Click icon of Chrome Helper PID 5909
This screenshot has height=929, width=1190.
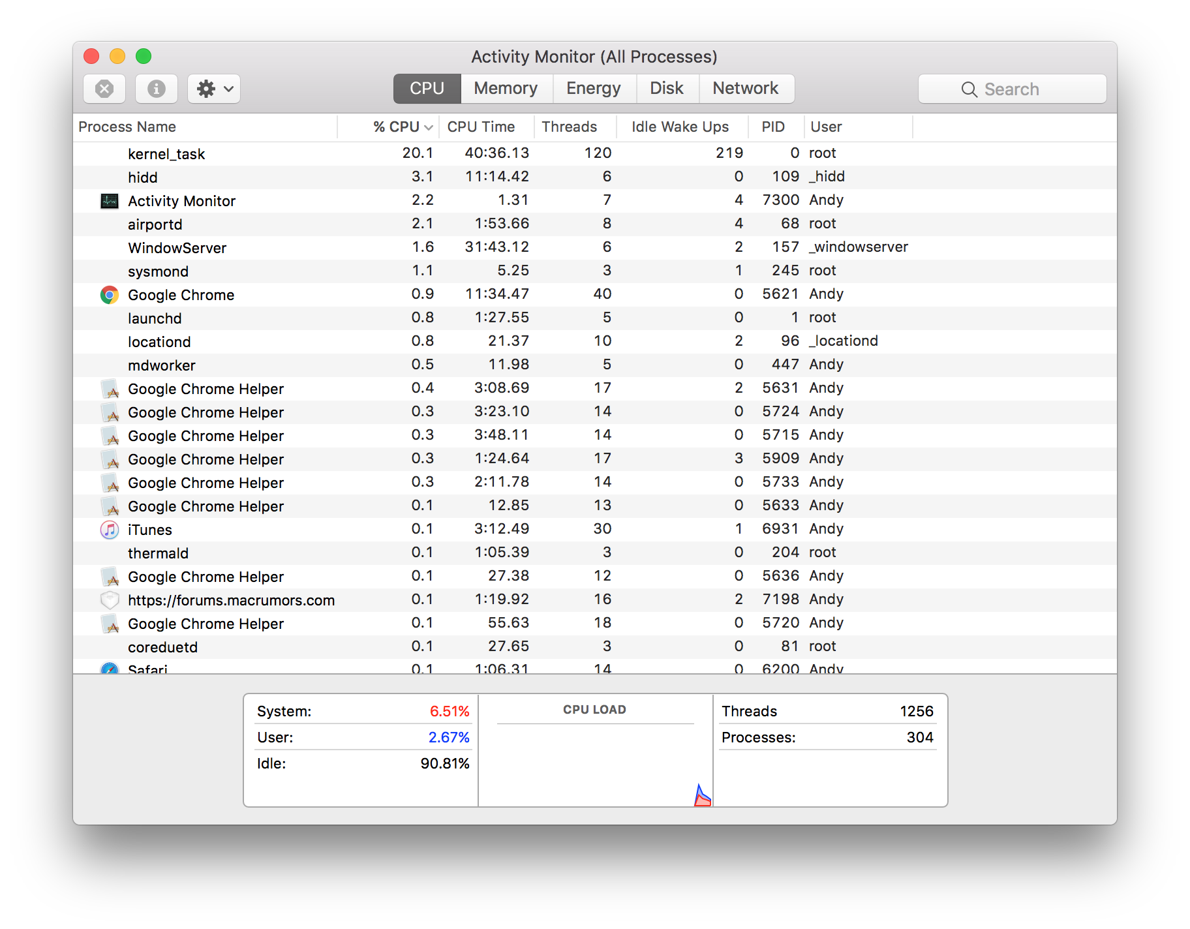click(x=110, y=459)
